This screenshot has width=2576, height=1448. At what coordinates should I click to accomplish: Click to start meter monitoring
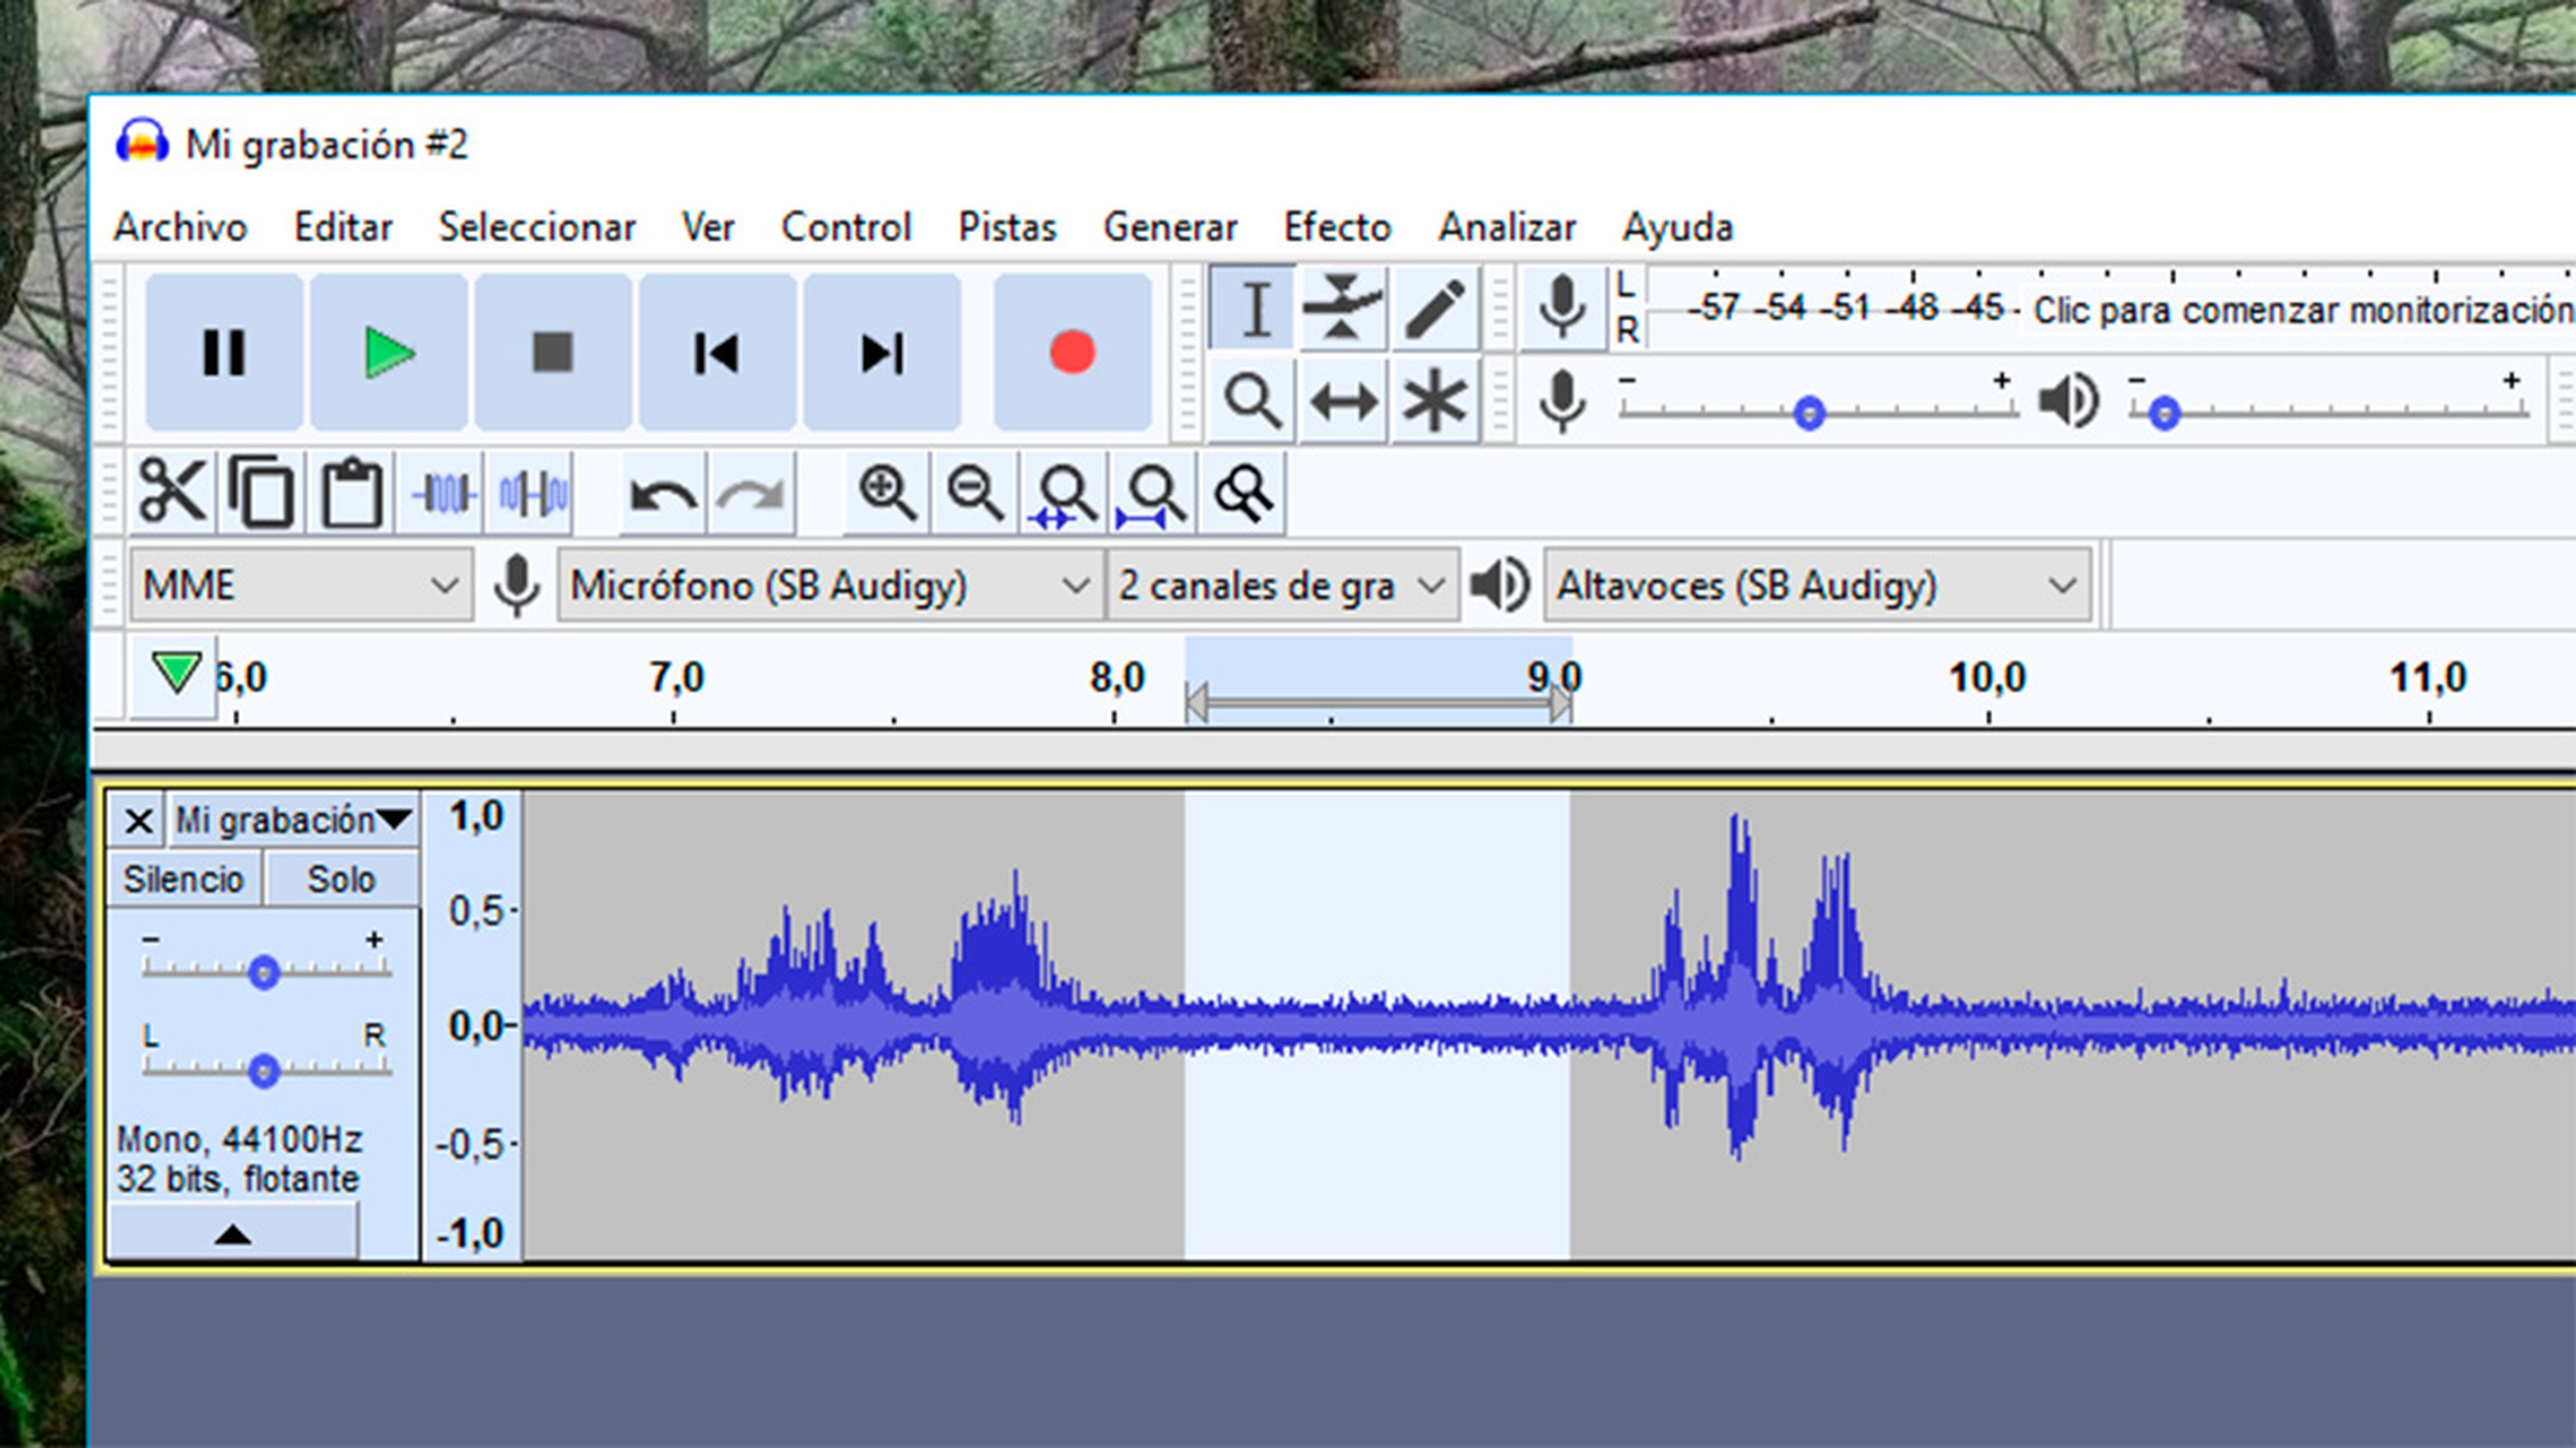pyautogui.click(x=2304, y=310)
